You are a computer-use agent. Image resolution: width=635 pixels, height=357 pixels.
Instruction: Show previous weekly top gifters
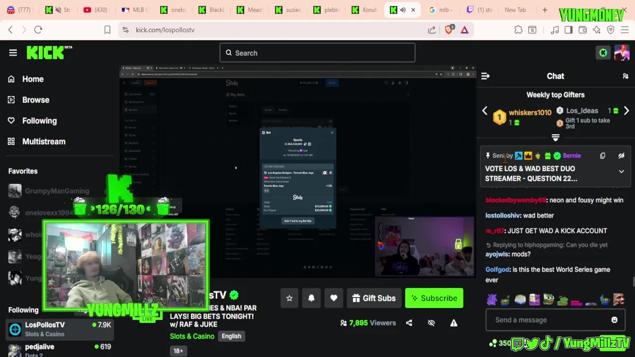coord(485,111)
